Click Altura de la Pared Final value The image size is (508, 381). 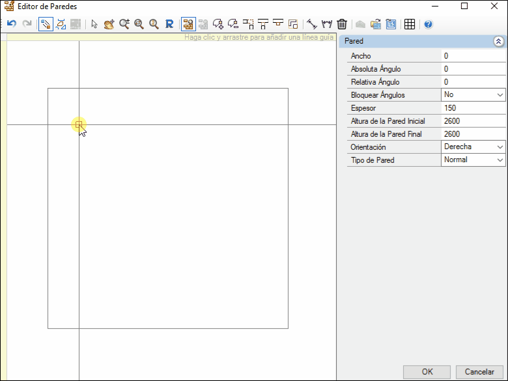473,134
